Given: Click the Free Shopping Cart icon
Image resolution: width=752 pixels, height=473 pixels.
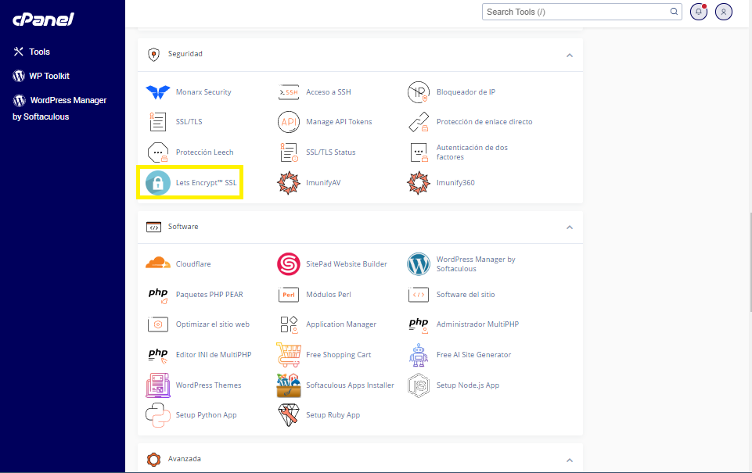Looking at the screenshot, I should (289, 355).
